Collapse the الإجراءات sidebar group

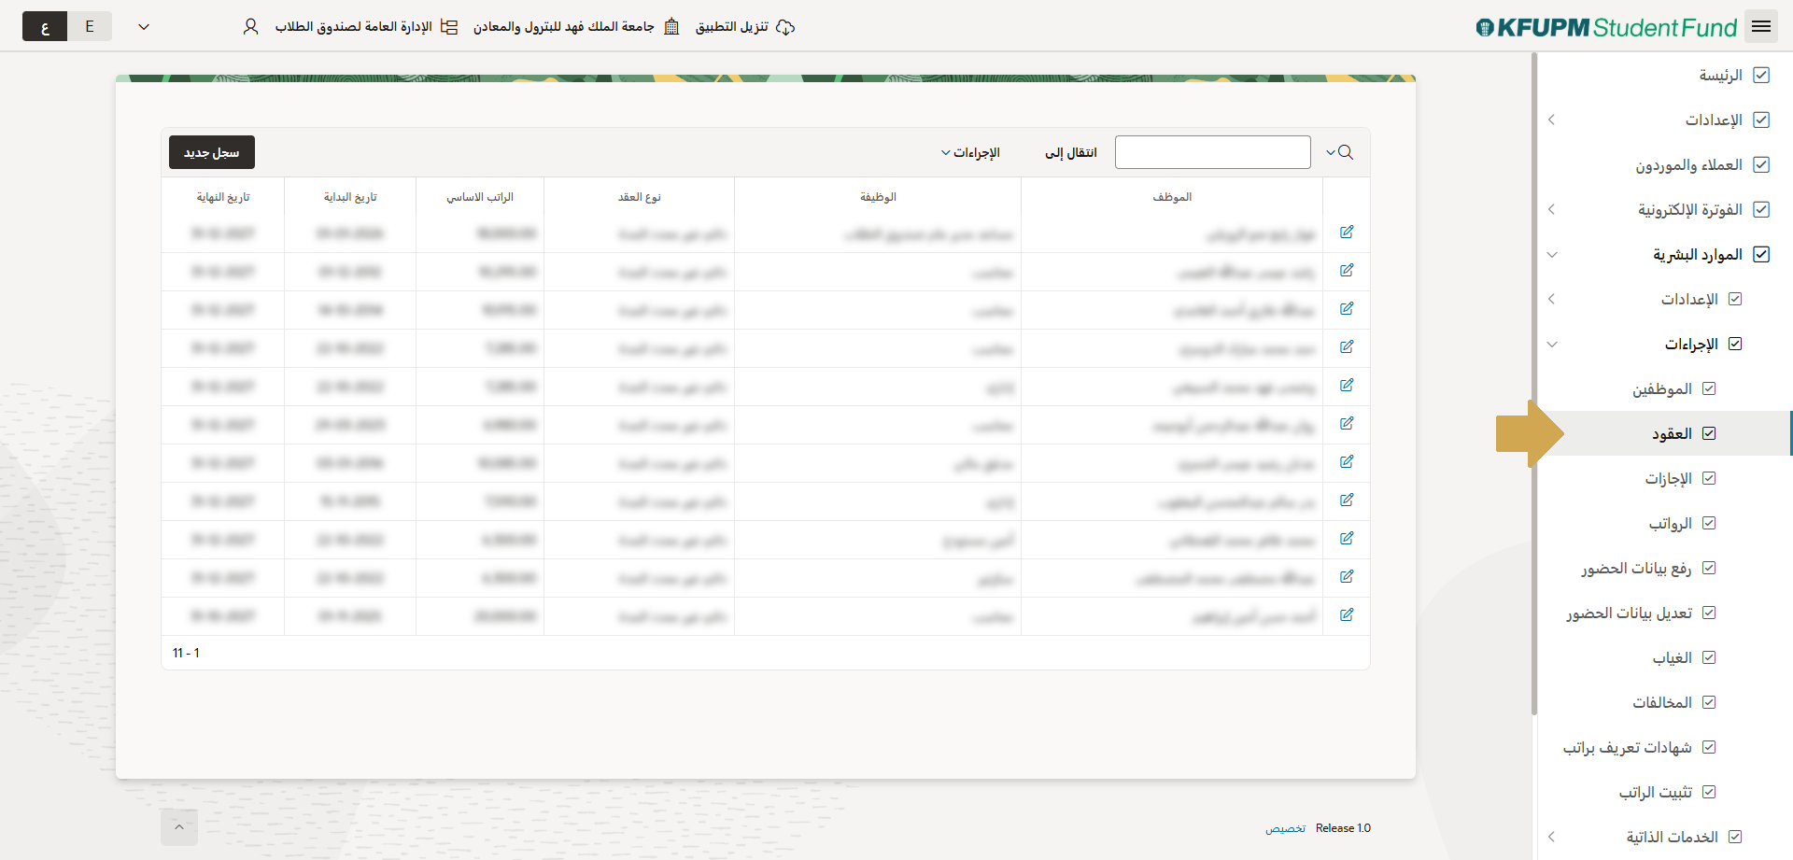coord(1552,345)
